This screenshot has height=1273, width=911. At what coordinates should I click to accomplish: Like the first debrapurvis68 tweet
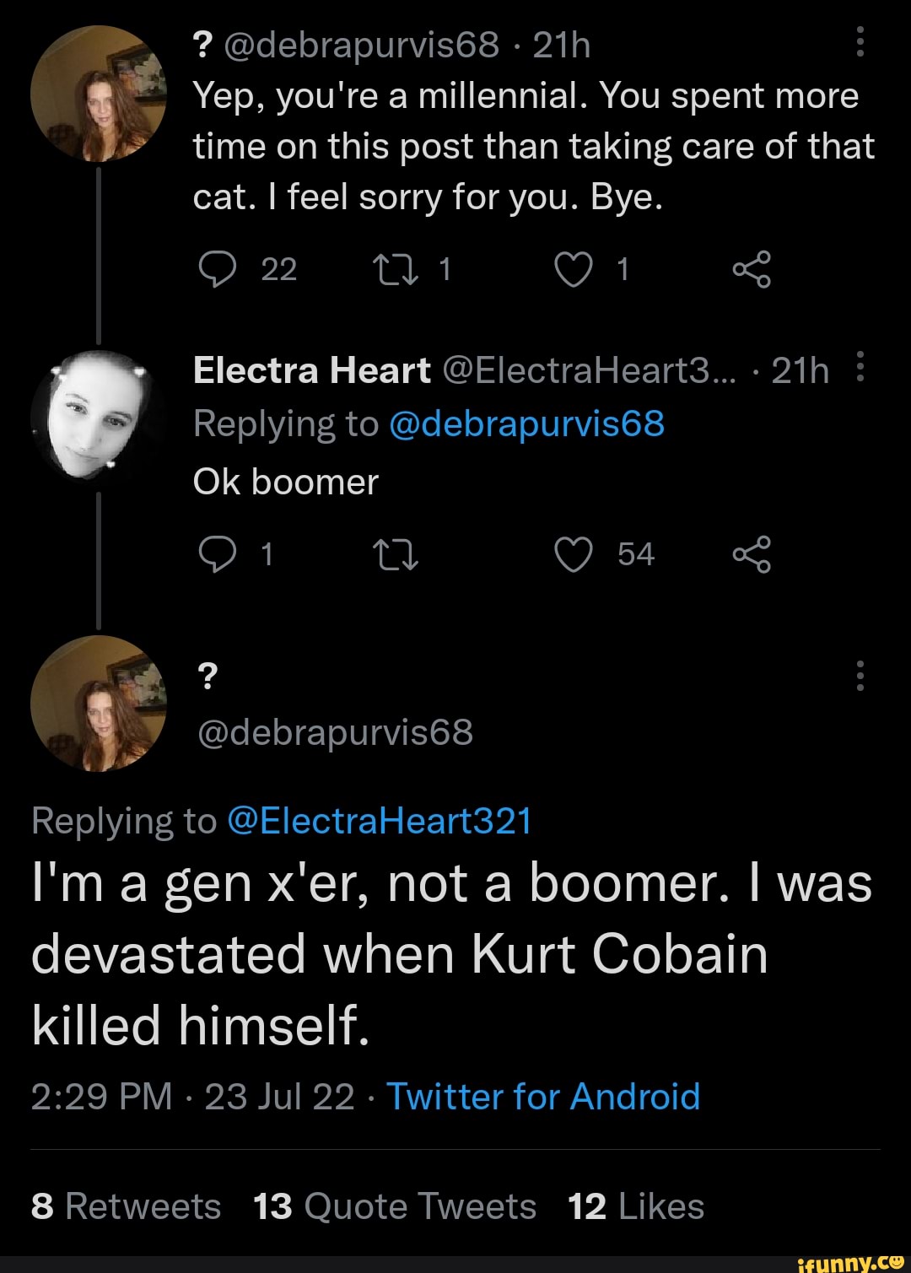pos(574,270)
